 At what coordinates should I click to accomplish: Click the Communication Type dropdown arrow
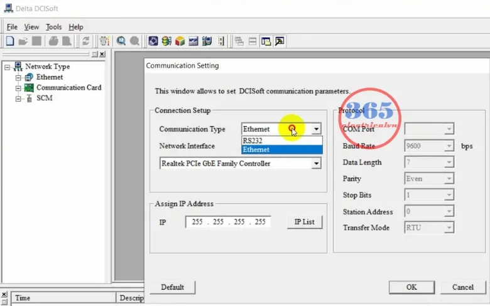pyautogui.click(x=316, y=129)
